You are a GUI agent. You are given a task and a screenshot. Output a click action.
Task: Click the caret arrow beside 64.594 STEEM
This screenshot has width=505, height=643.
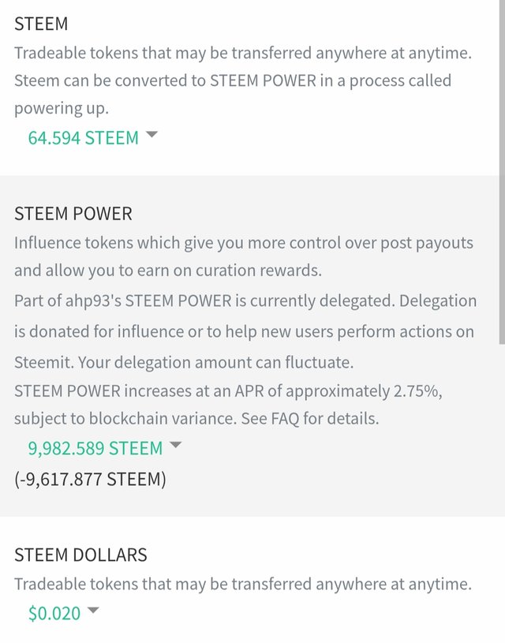(151, 134)
